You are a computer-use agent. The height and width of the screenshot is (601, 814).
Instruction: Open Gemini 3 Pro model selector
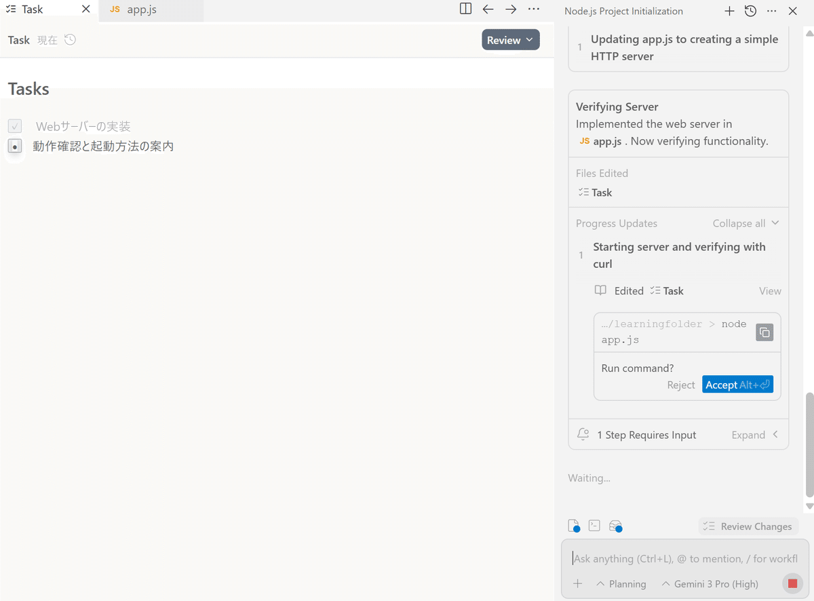coord(710,583)
